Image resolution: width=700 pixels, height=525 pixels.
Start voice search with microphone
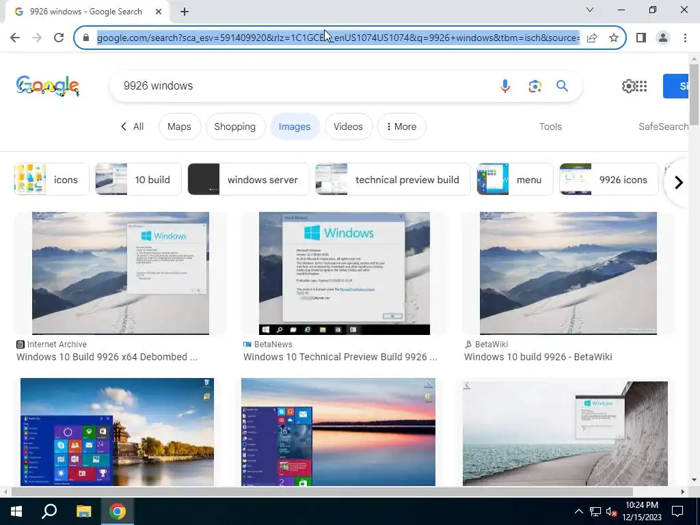pos(505,85)
